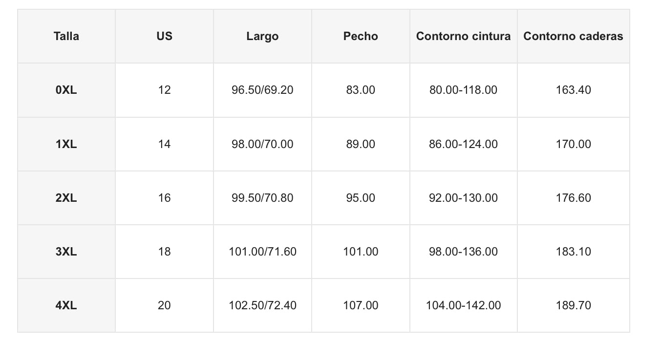Click the Contorno cintura header cell
The width and height of the screenshot is (661, 342).
(463, 36)
